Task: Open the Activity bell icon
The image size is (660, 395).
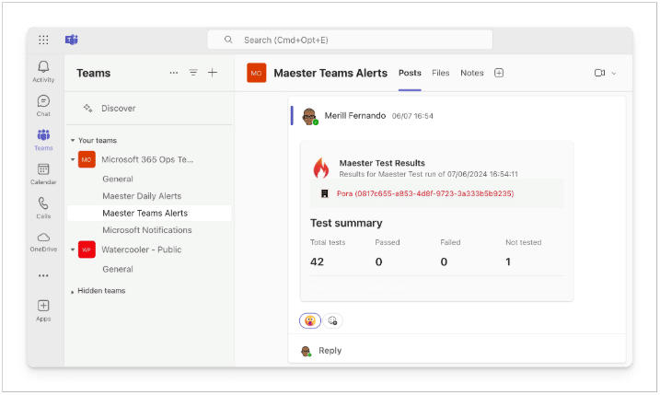Action: pyautogui.click(x=43, y=67)
